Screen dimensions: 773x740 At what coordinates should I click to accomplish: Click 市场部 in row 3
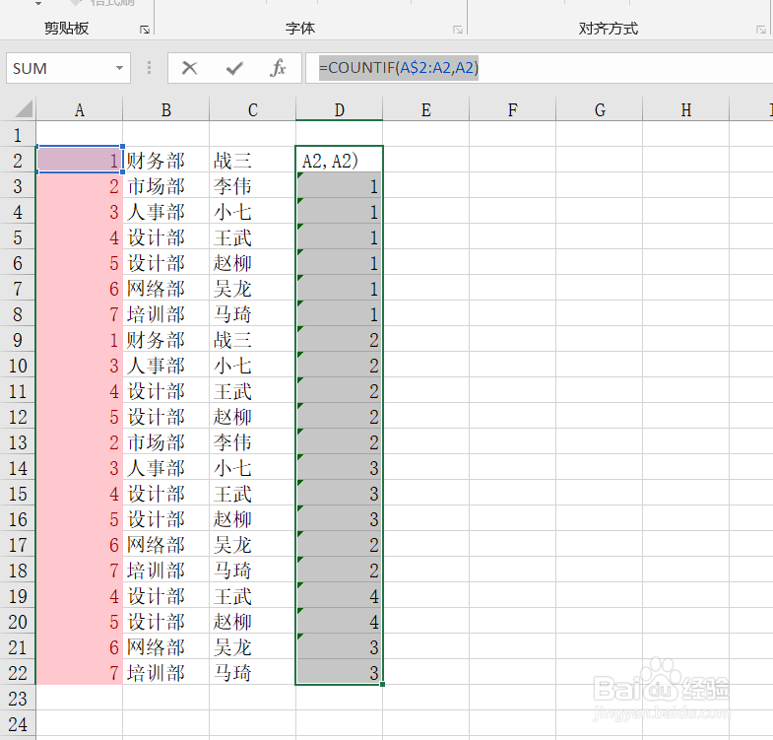coord(156,186)
